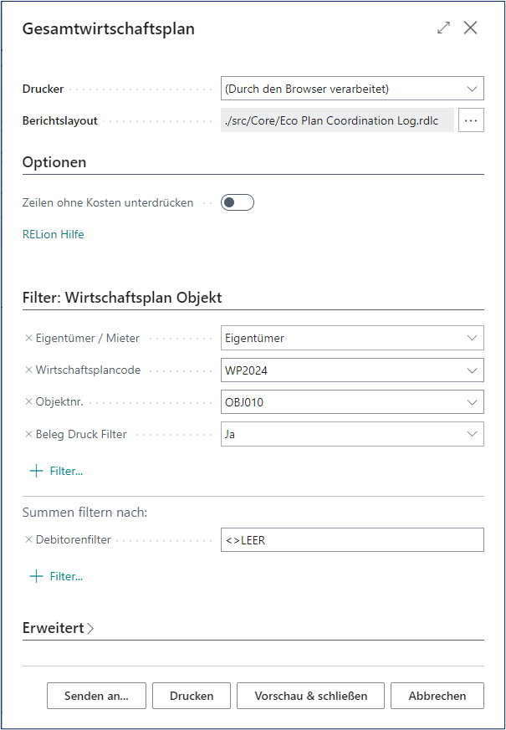This screenshot has width=506, height=730.
Task: Remove the Beleg Druck Filter
Action: 28,434
